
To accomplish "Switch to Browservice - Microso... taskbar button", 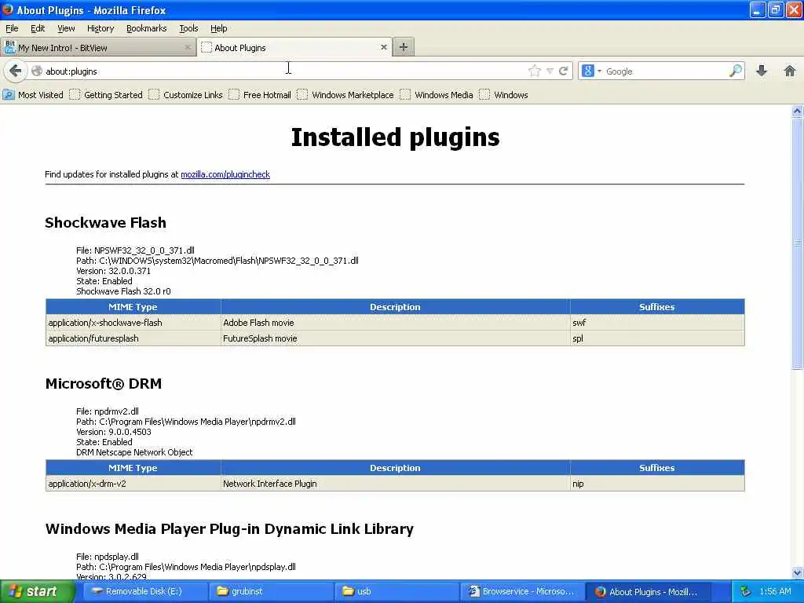I will [x=522, y=591].
